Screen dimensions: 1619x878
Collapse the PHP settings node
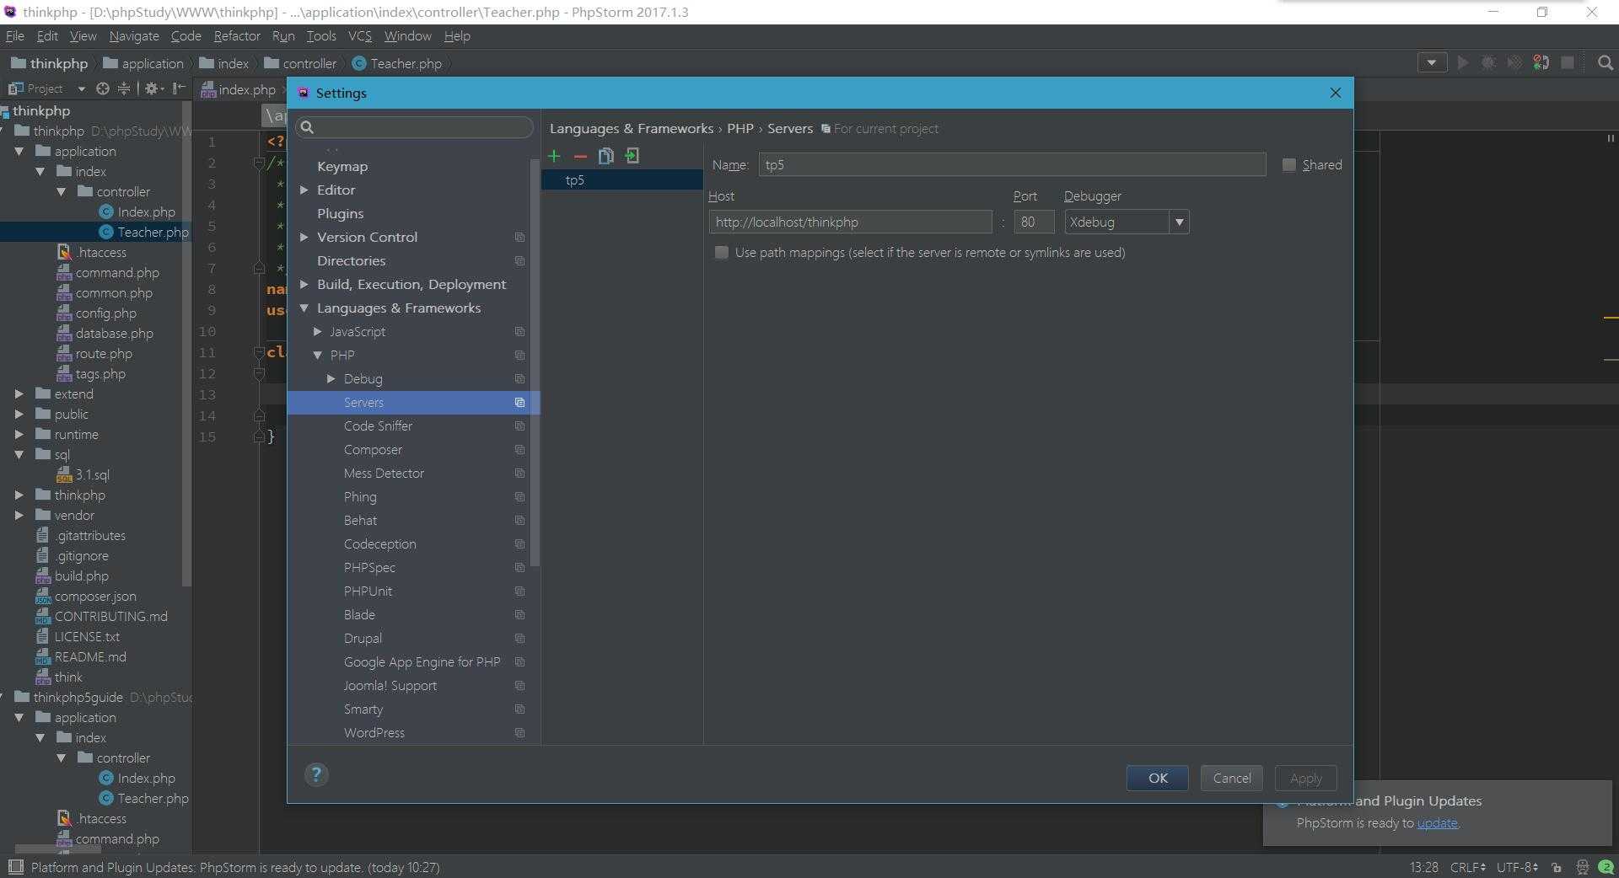pos(317,356)
